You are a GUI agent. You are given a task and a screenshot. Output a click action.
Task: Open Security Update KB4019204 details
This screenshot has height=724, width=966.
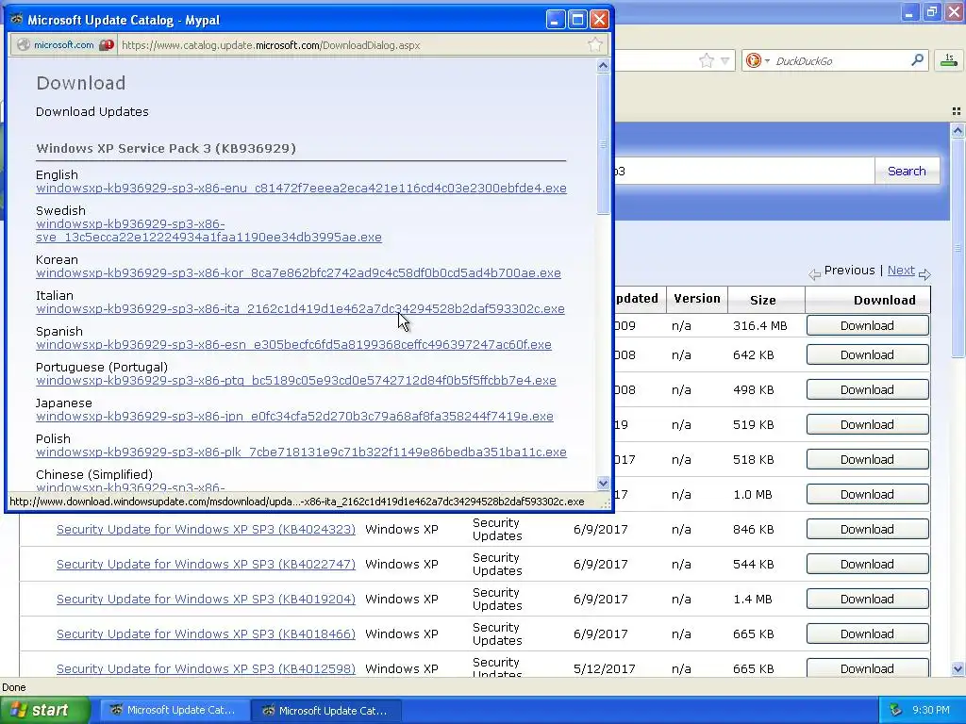(206, 599)
